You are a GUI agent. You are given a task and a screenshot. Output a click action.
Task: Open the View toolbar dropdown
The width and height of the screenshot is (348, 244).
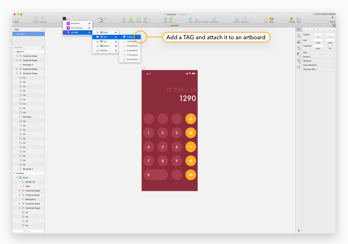(x=299, y=19)
